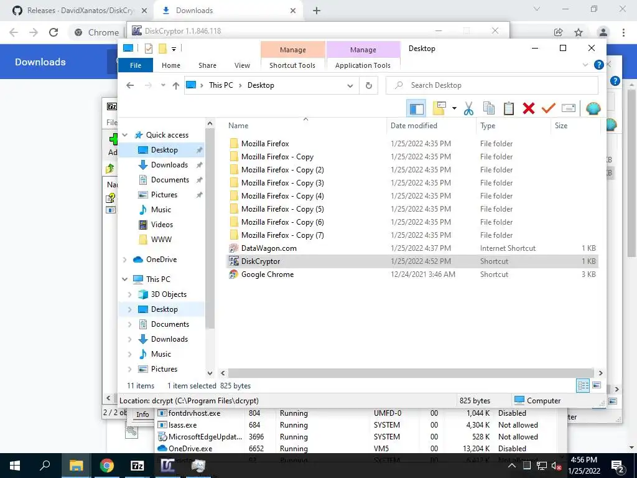Click the orange checkmark properties icon
The height and width of the screenshot is (478, 637).
click(x=549, y=108)
